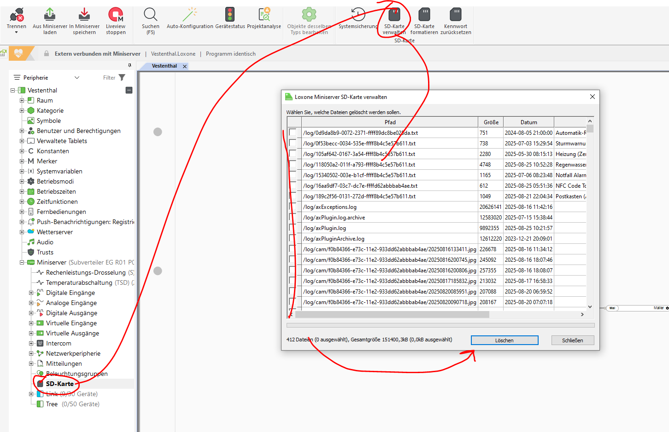Click the file list scroll-up arrow
The image size is (669, 432).
[590, 121]
